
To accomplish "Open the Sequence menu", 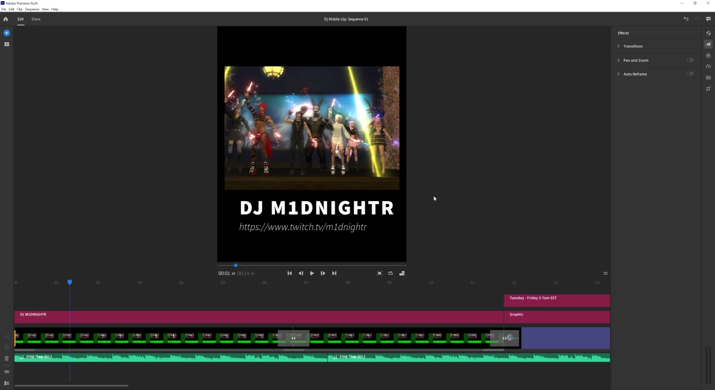I will [x=32, y=9].
